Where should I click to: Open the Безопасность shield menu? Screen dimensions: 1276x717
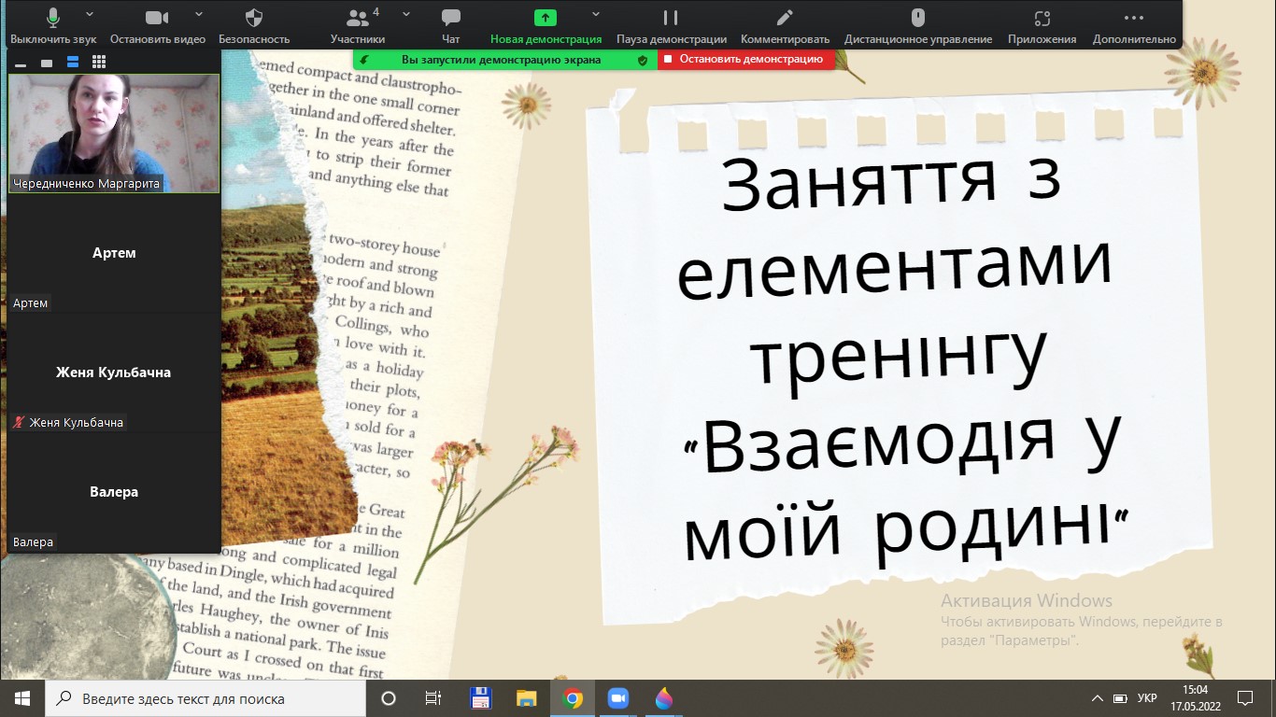pyautogui.click(x=254, y=25)
